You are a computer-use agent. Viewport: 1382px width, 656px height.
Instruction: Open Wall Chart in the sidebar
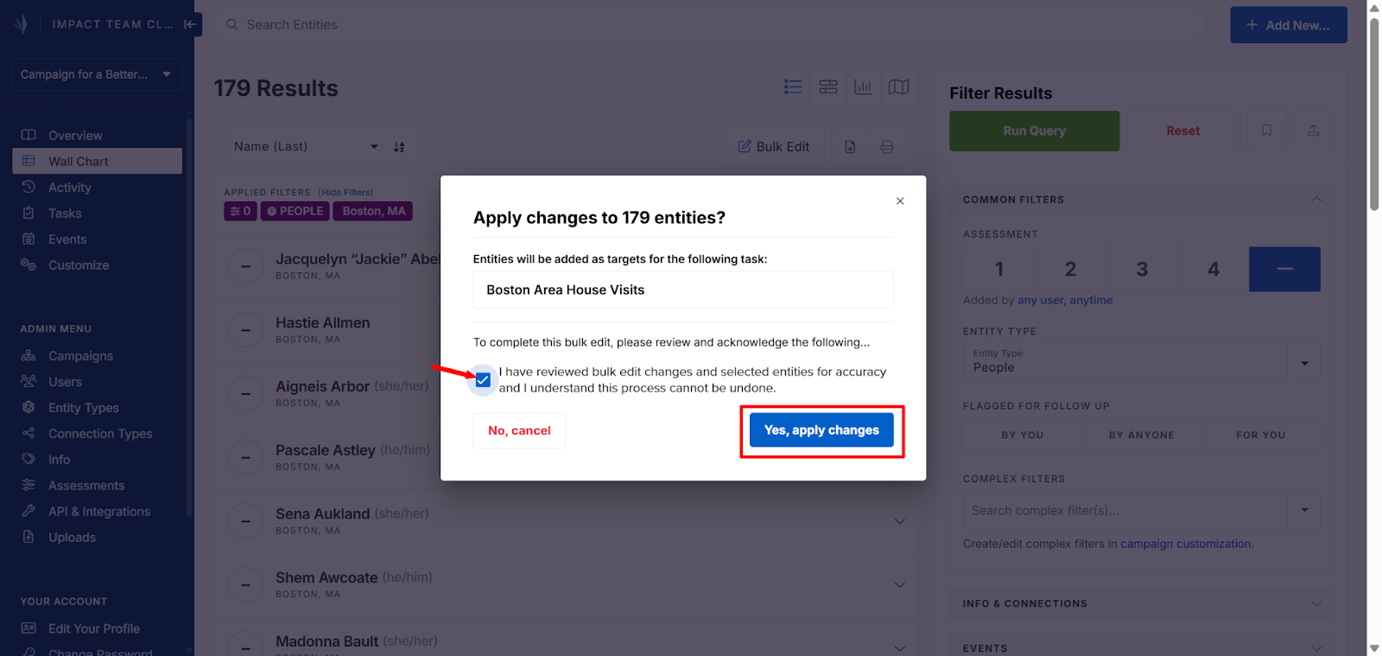97,162
